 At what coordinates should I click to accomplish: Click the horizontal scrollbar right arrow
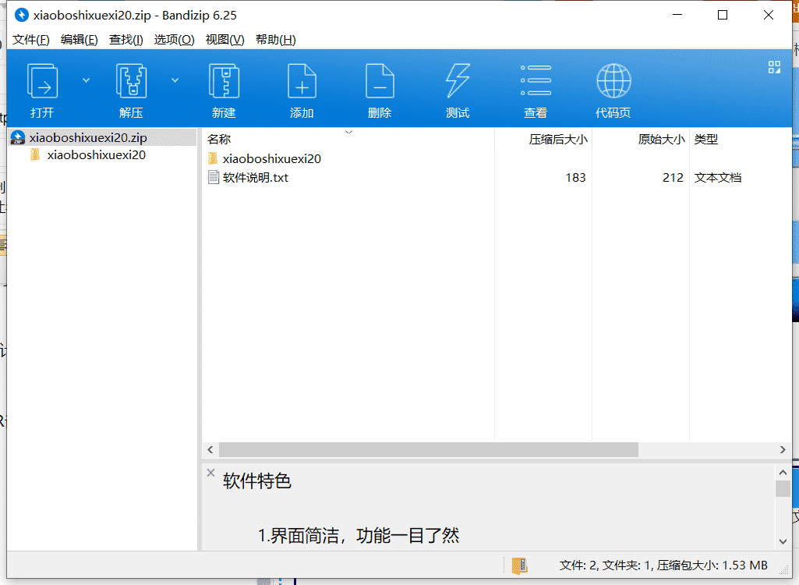[x=783, y=449]
